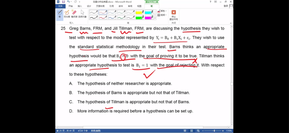Stop inking with the red X button
This screenshot has width=289, height=133.
(174, 15)
